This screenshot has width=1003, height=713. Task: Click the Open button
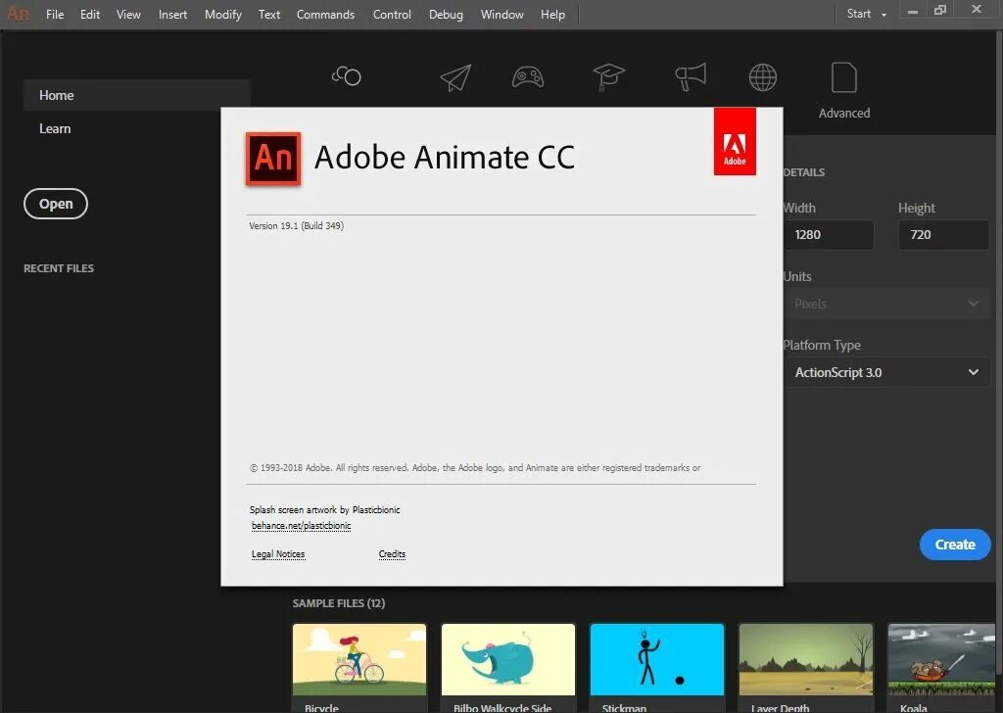[x=56, y=204]
